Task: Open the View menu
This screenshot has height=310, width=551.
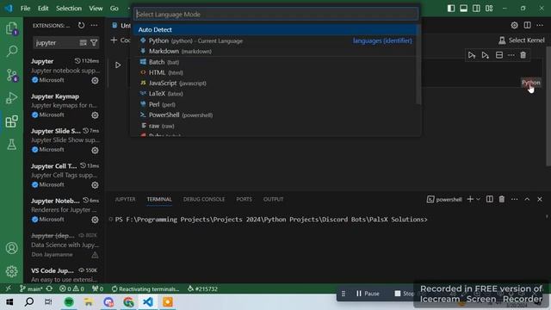Action: [96, 8]
